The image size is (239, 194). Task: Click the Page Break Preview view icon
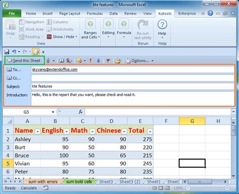tap(167, 188)
